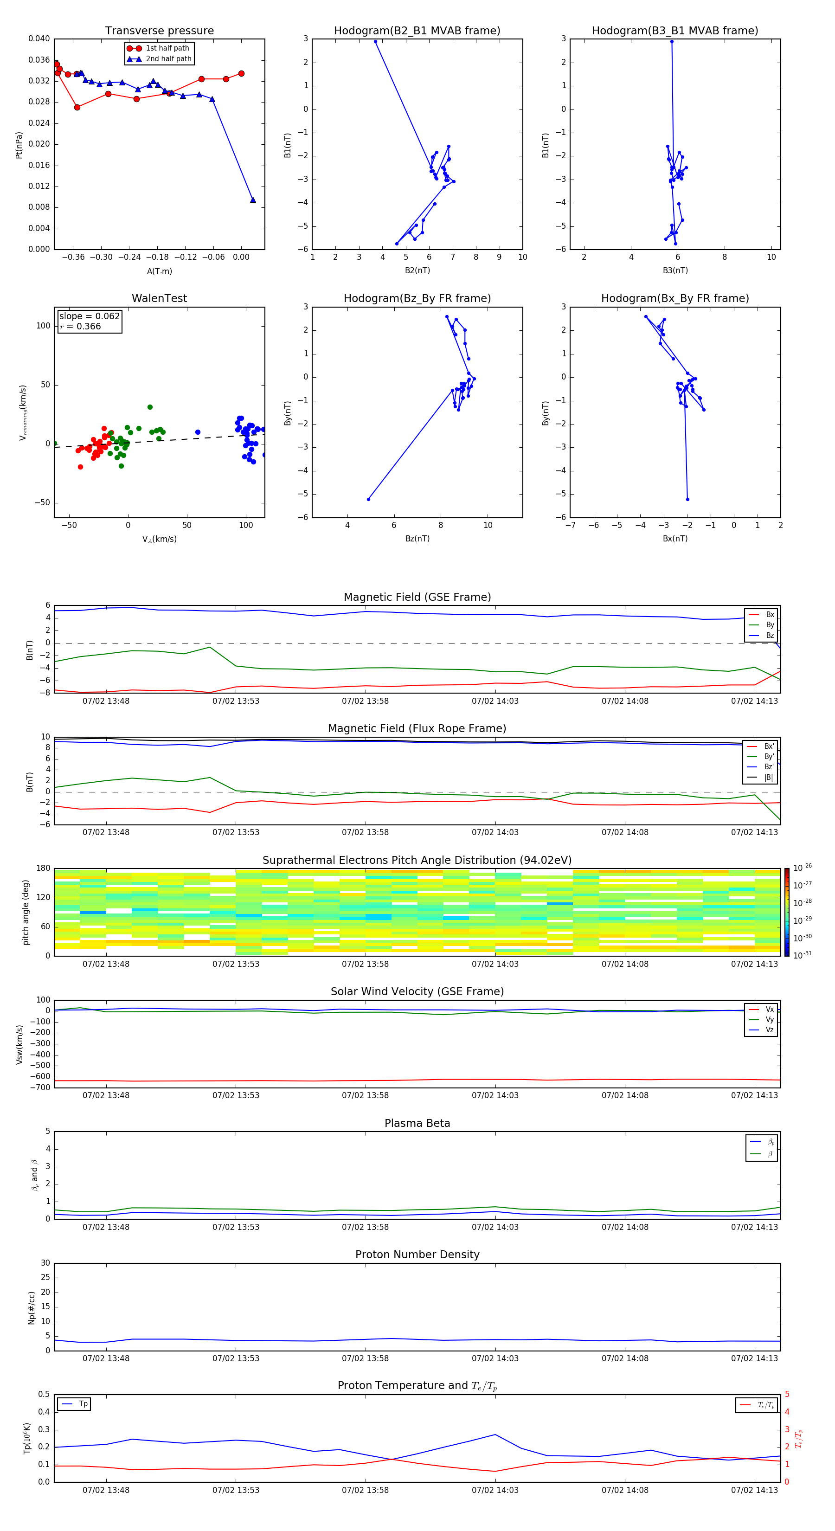Click the red Te/Tp right-axis label
Image resolution: width=835 pixels, height=1531 pixels.
click(x=799, y=1438)
